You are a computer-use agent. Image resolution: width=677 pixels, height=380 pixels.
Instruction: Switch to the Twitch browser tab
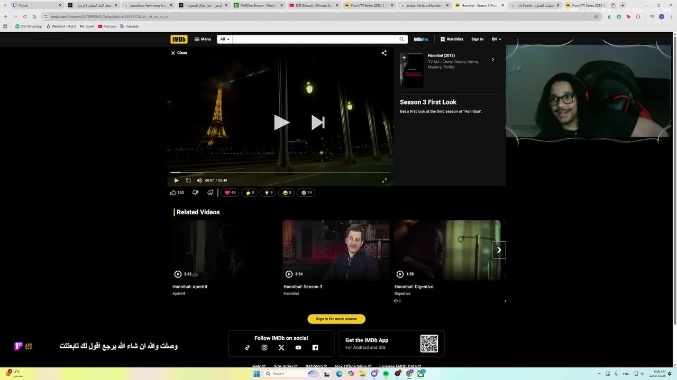36,5
